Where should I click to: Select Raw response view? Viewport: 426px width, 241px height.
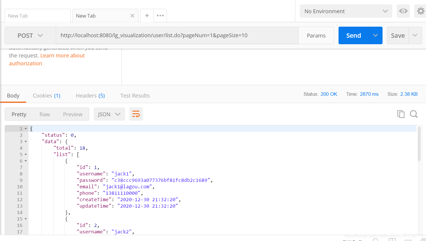coord(45,114)
